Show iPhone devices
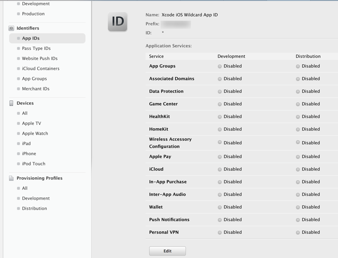338x258 pixels. (x=29, y=154)
